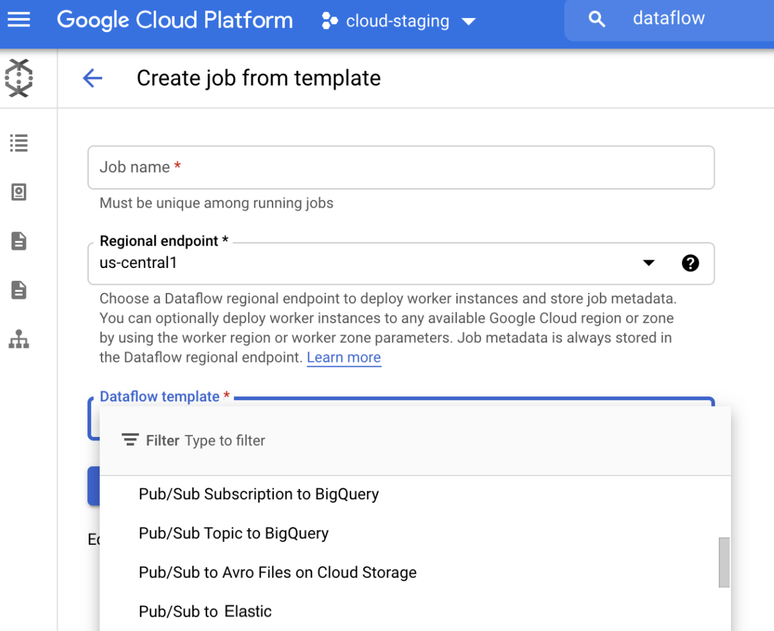Select Pub/Sub to Avro Files on Cloud Storage
The image size is (774, 631).
278,572
